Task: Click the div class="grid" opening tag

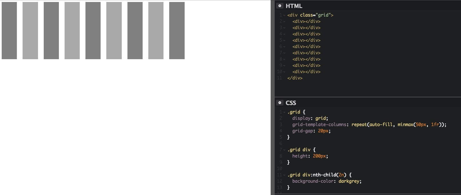Action: point(310,15)
